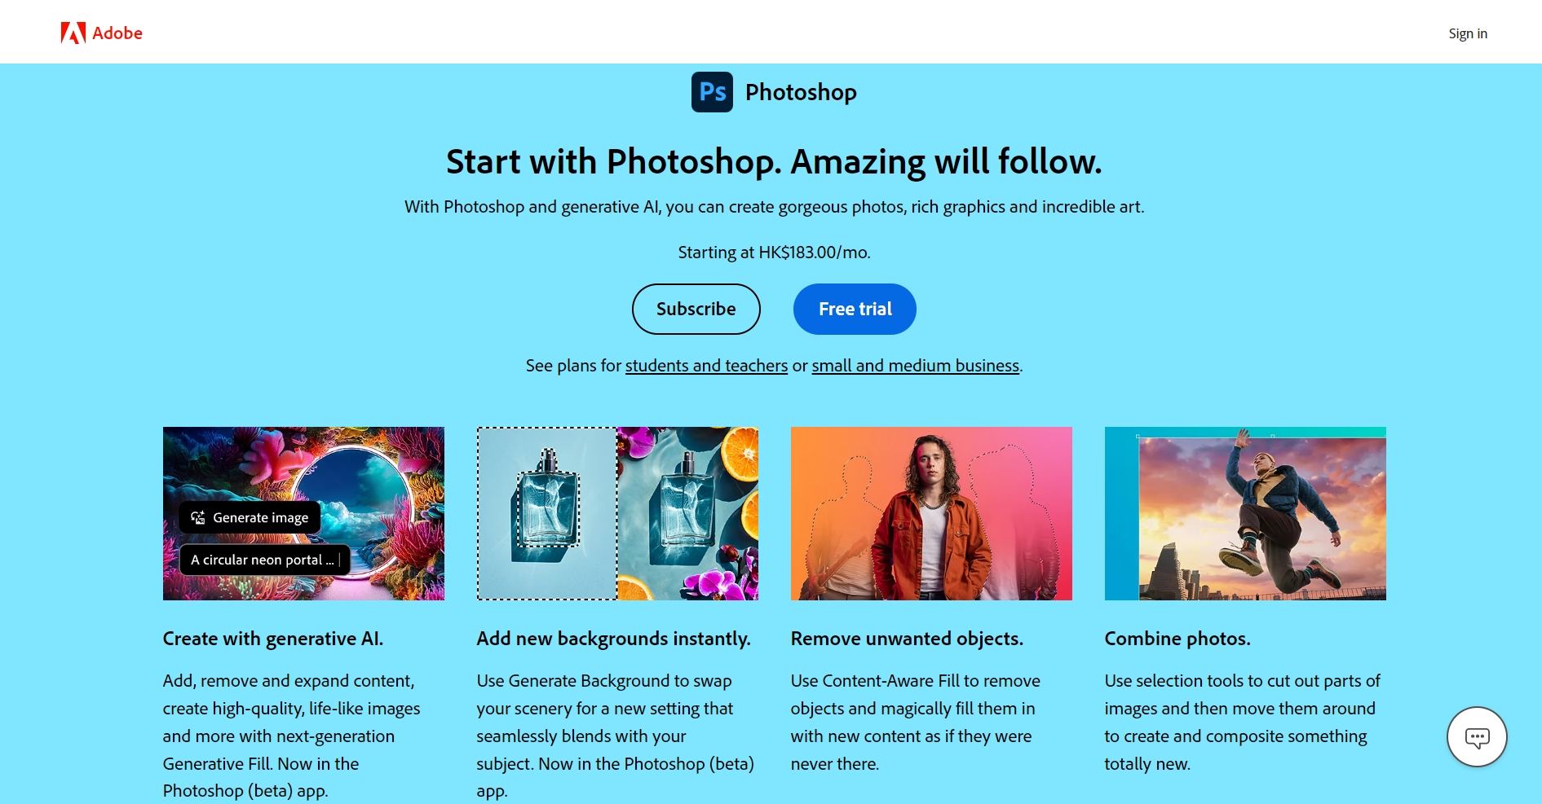Screen dimensions: 1542x804
Task: Click the Generate image sparkle icon
Action: pos(197,516)
